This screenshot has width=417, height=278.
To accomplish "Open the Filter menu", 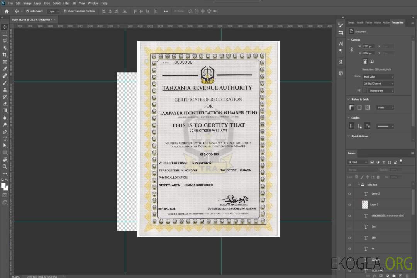I will pyautogui.click(x=66, y=3).
